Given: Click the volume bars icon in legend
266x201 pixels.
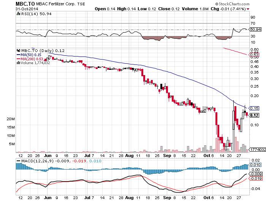Looking at the screenshot, I should point(18,63).
